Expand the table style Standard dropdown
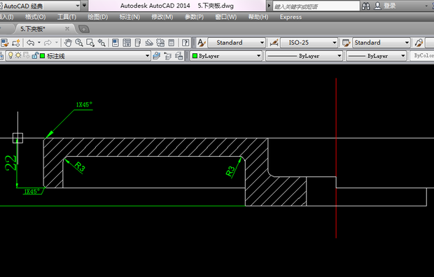The image size is (434, 277). point(407,43)
